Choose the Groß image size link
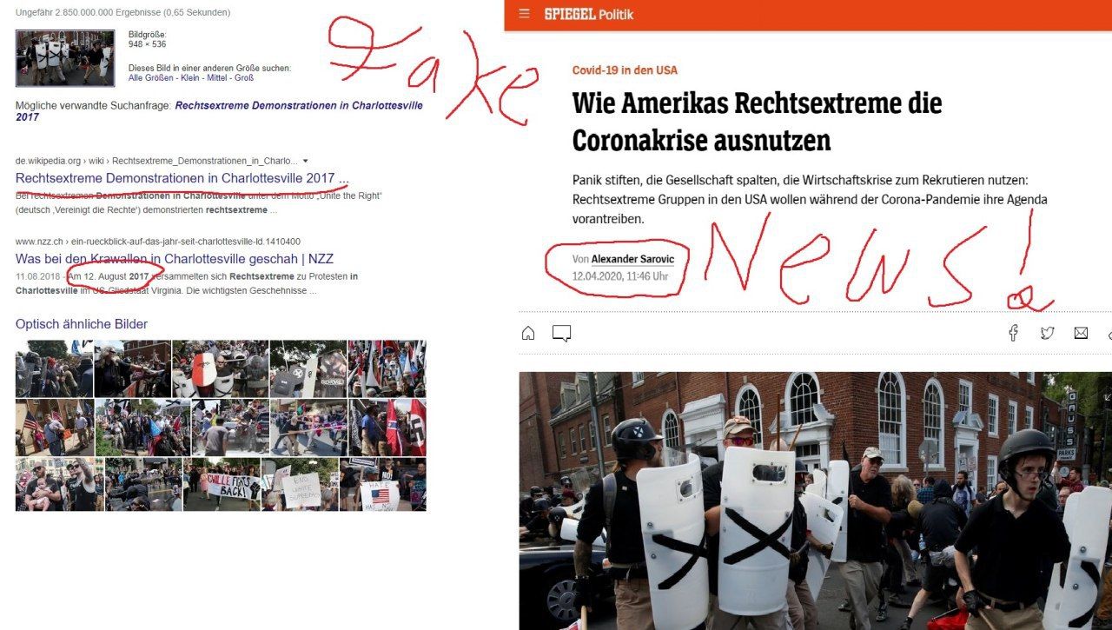Screen dimensions: 1112x630 point(246,78)
